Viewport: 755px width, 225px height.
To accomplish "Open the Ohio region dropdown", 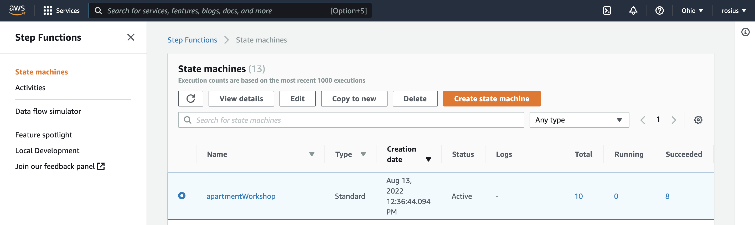I will 692,10.
